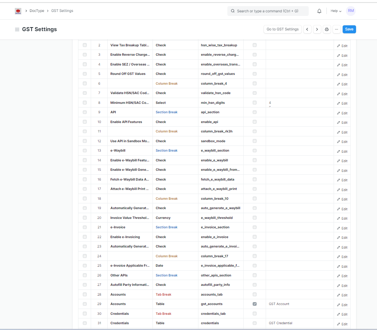Click the GST Settings breadcrumb item
377x330 pixels.
62,11
